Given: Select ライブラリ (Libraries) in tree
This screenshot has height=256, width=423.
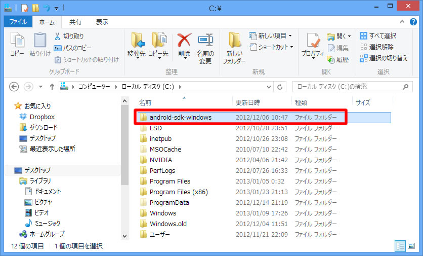Looking at the screenshot, I should click(x=35, y=180).
